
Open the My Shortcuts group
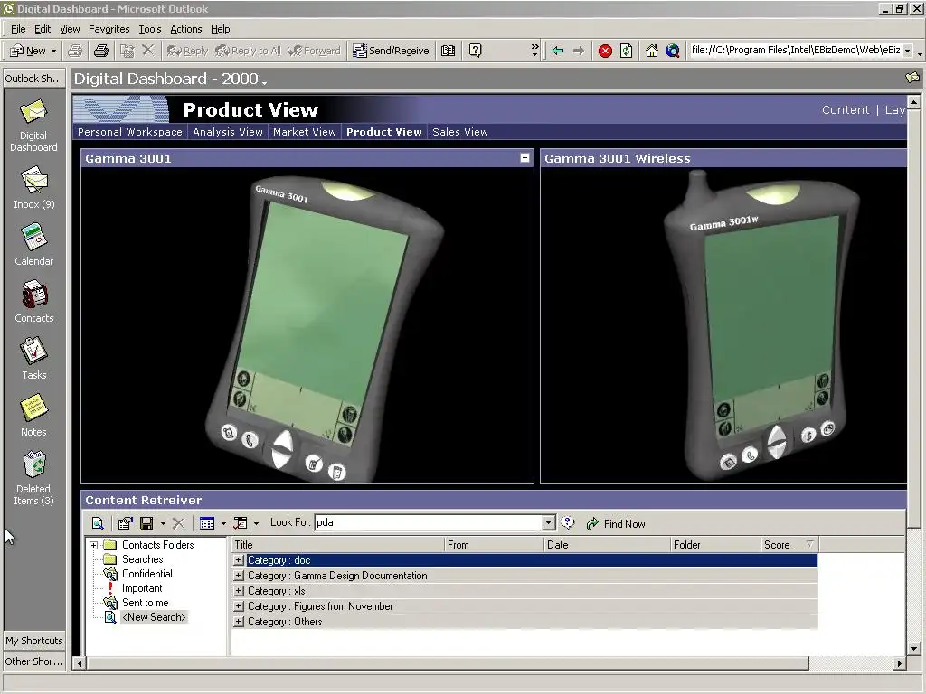pos(34,641)
